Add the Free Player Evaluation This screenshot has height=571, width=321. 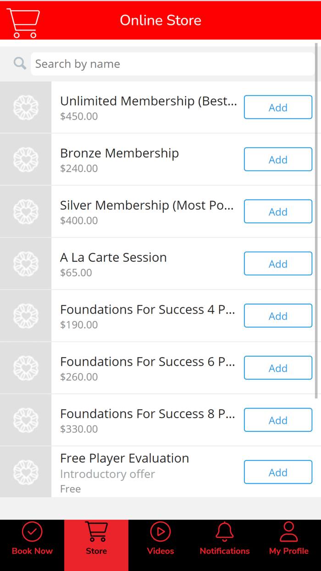pyautogui.click(x=278, y=472)
